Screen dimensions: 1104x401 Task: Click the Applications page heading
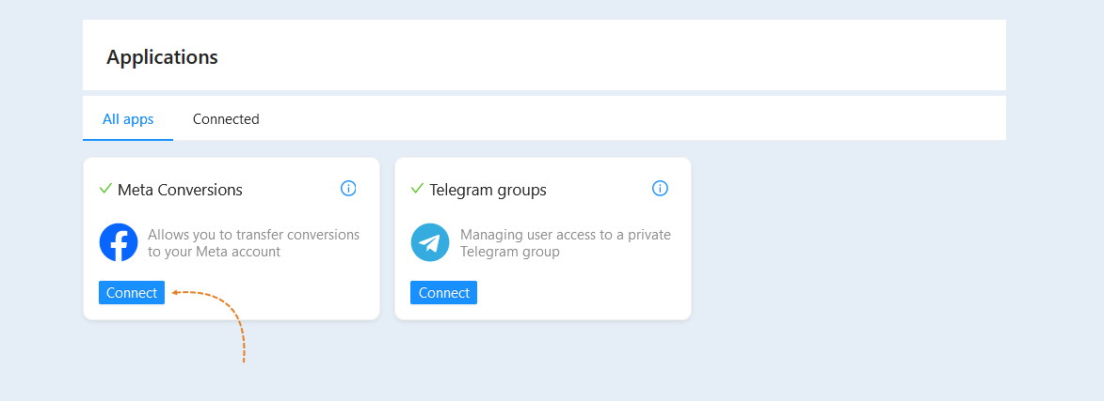click(x=162, y=57)
